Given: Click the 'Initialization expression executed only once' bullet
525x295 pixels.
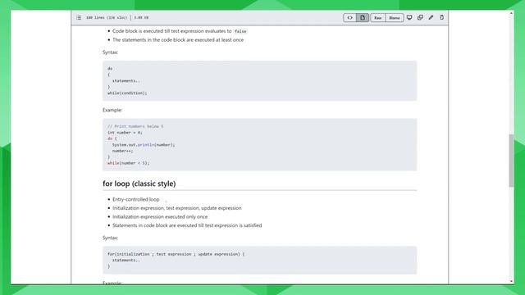Looking at the screenshot, I should click(x=160, y=216).
